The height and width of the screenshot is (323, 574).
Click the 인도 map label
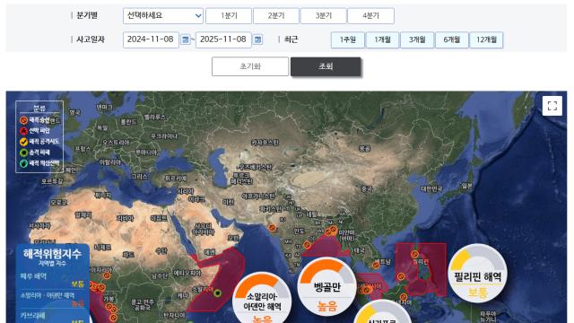pos(299,231)
